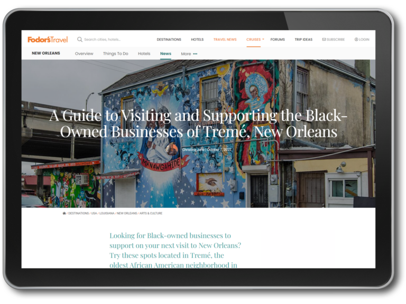The width and height of the screenshot is (406, 304).
Task: Click the intro paragraph about Black-owned businesses
Action: (x=176, y=250)
